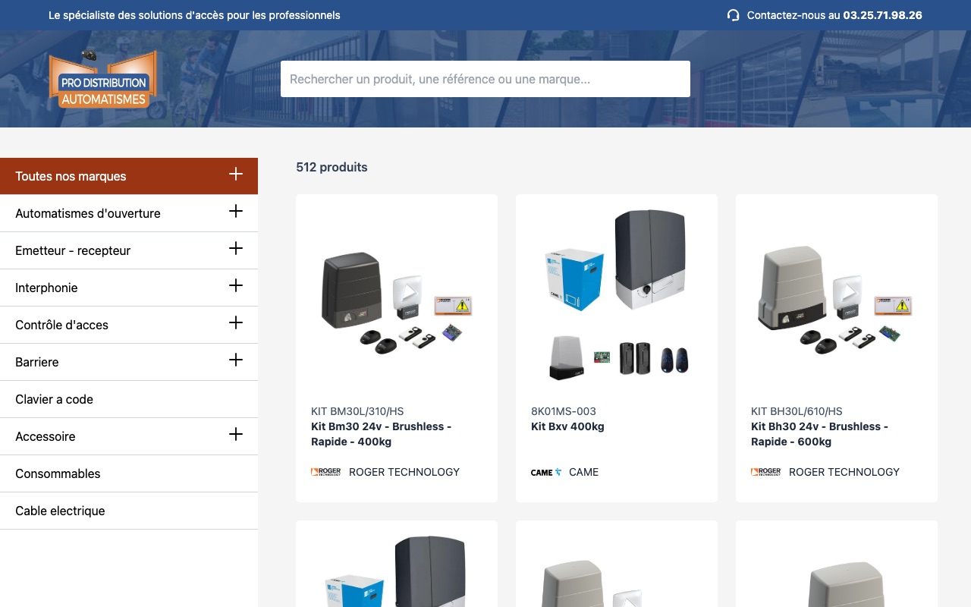Select Cable electrique menu item
The width and height of the screenshot is (971, 607).
(129, 511)
